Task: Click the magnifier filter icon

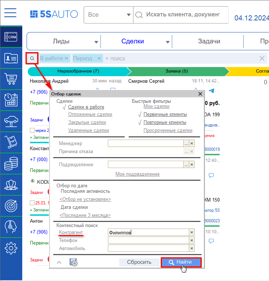Action: pyautogui.click(x=32, y=58)
